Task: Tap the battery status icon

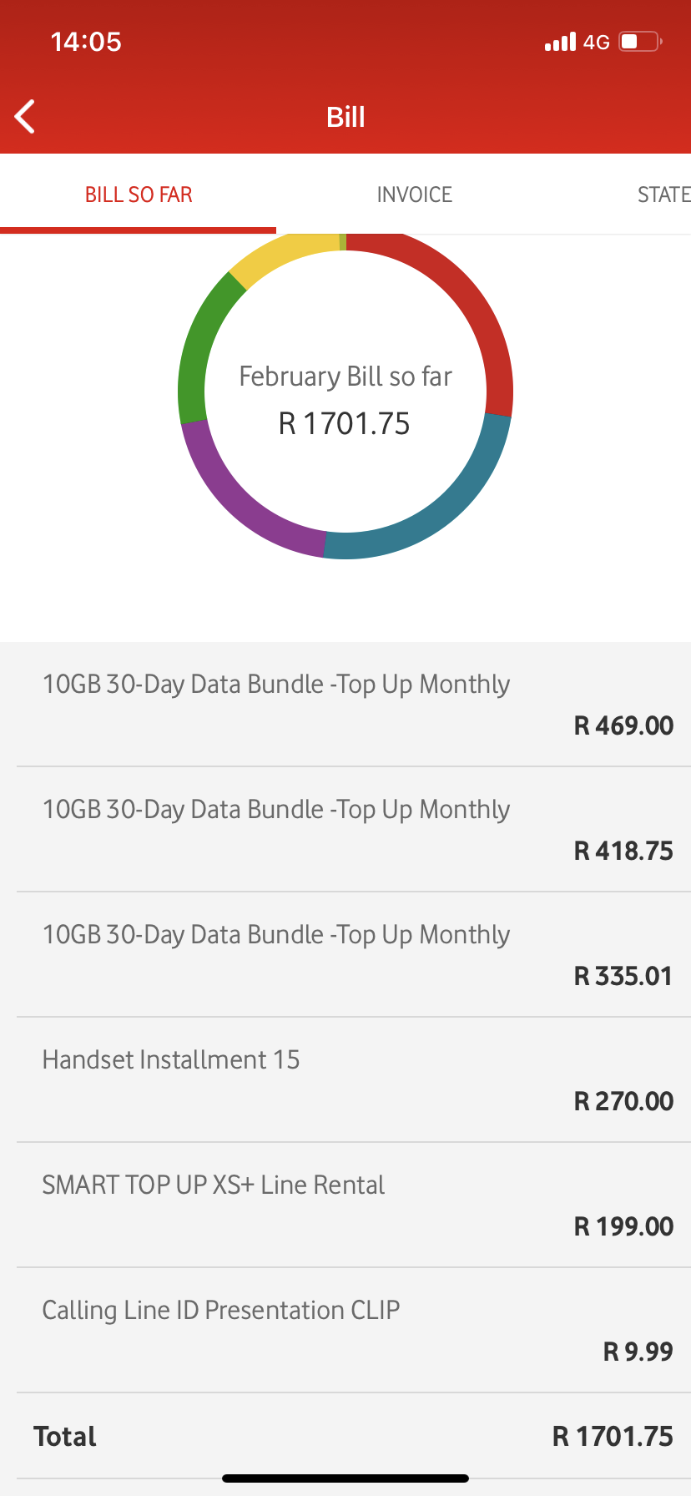Action: [640, 42]
